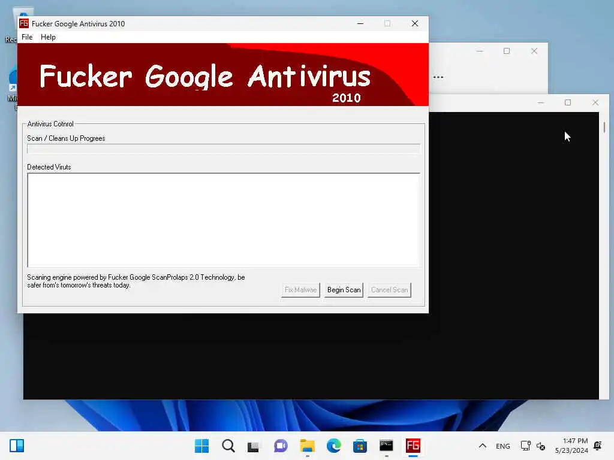Click the Cancel Scan button
Screen dimensions: 614x460
389,290
